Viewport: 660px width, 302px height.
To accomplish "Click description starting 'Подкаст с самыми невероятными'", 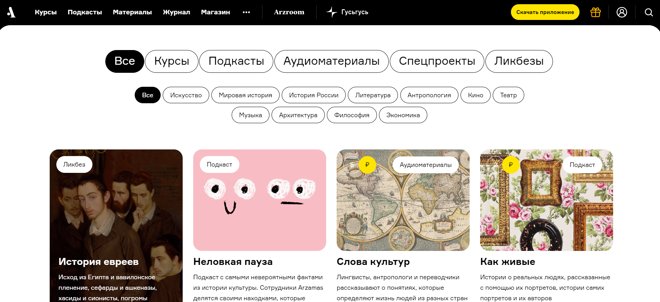I will [x=258, y=288].
